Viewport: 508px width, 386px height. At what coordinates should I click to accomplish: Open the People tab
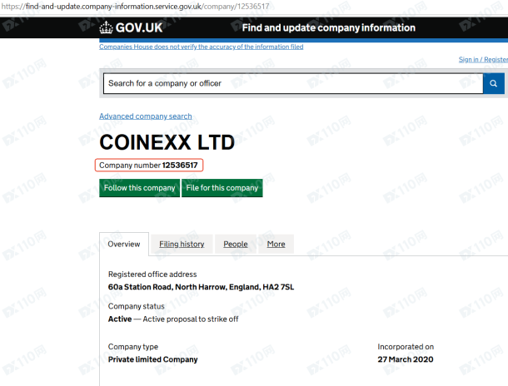tap(236, 244)
